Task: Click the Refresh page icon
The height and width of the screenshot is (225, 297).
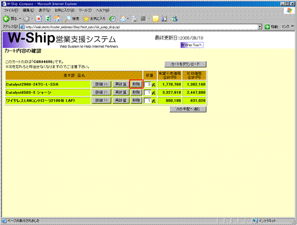Action: [48, 19]
